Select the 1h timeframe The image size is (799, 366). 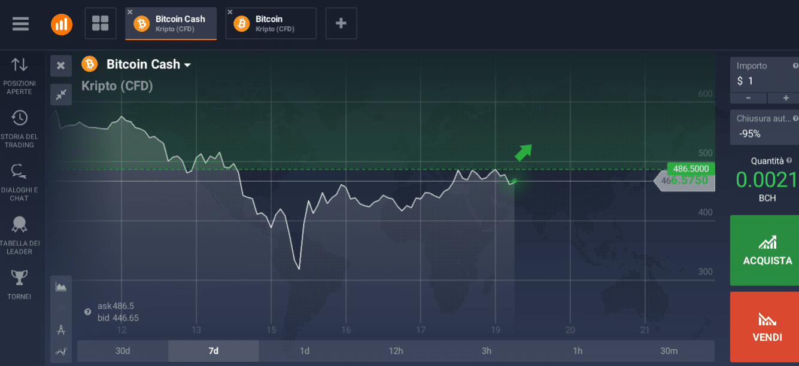[578, 351]
